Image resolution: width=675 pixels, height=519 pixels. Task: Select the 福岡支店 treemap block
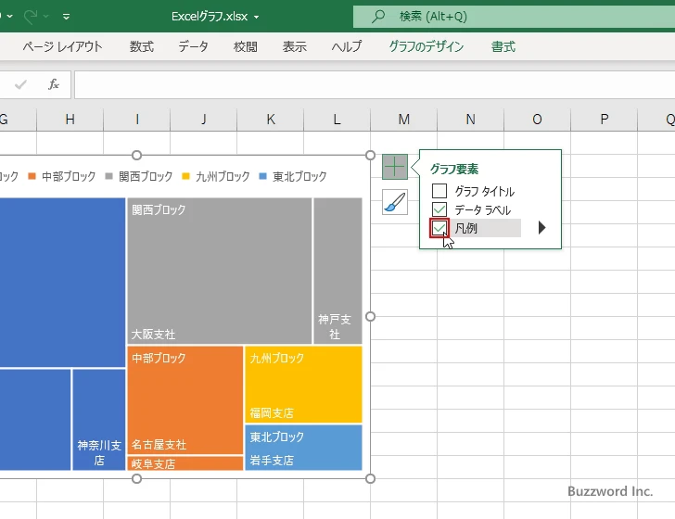pyautogui.click(x=303, y=385)
